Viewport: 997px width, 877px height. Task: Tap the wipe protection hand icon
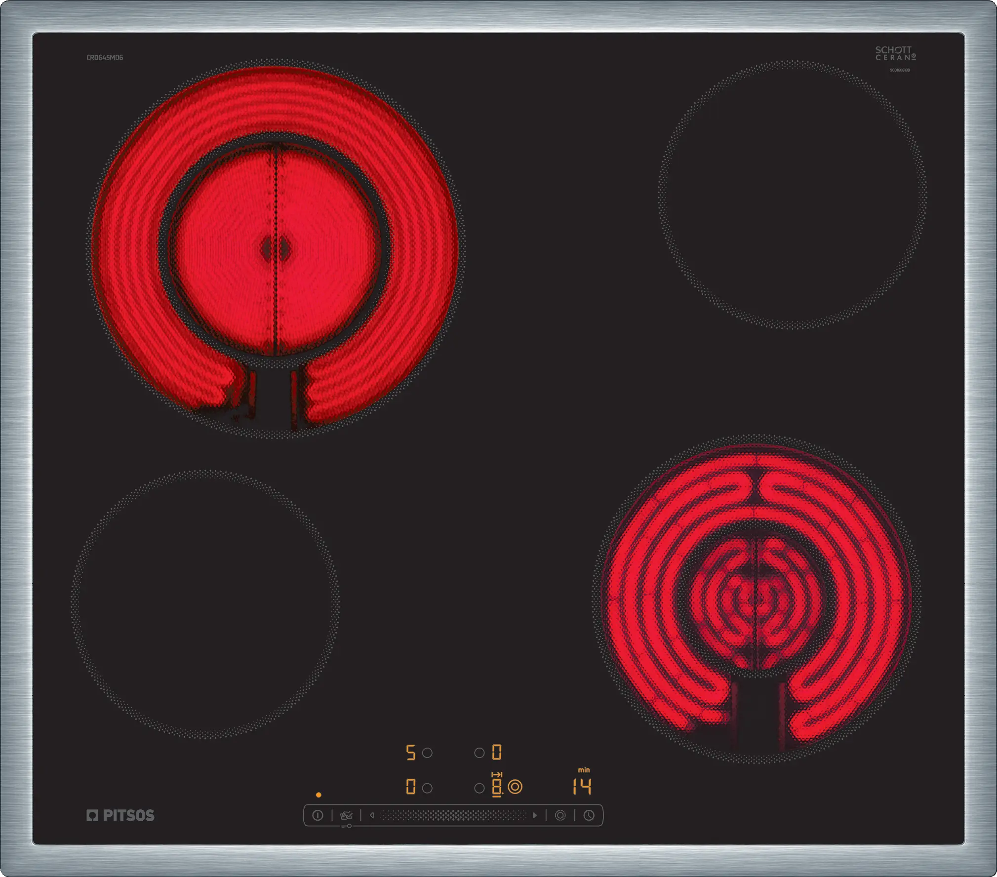point(346,815)
